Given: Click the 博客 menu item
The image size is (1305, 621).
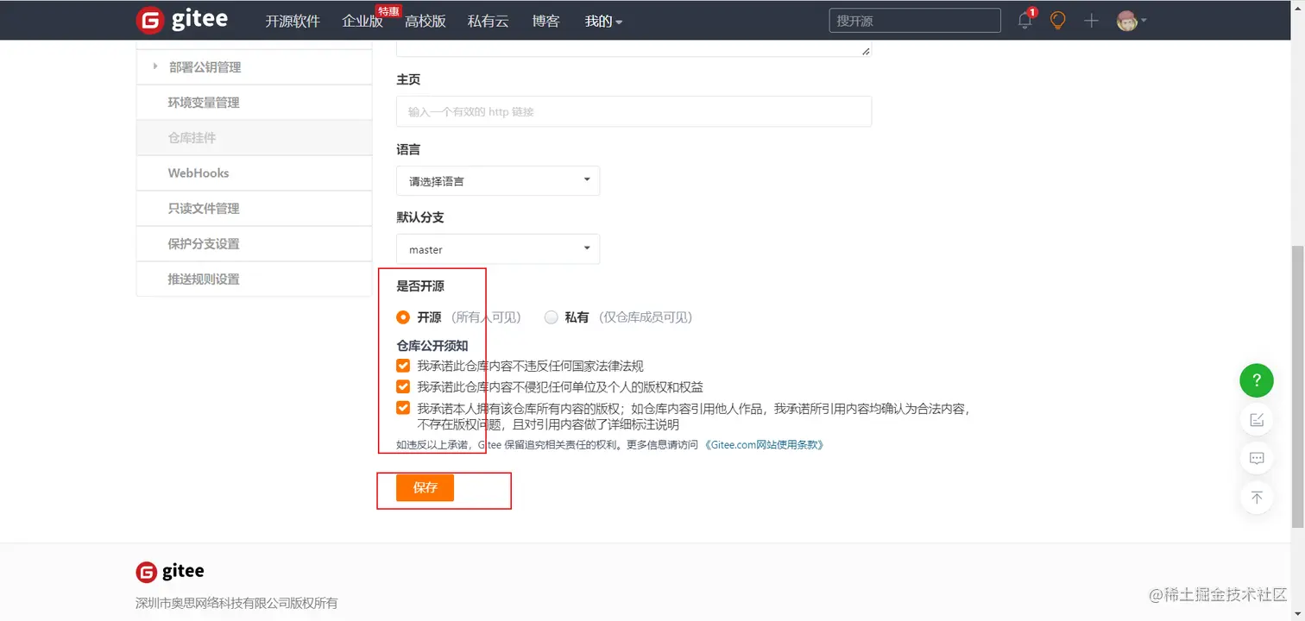Looking at the screenshot, I should point(545,21).
